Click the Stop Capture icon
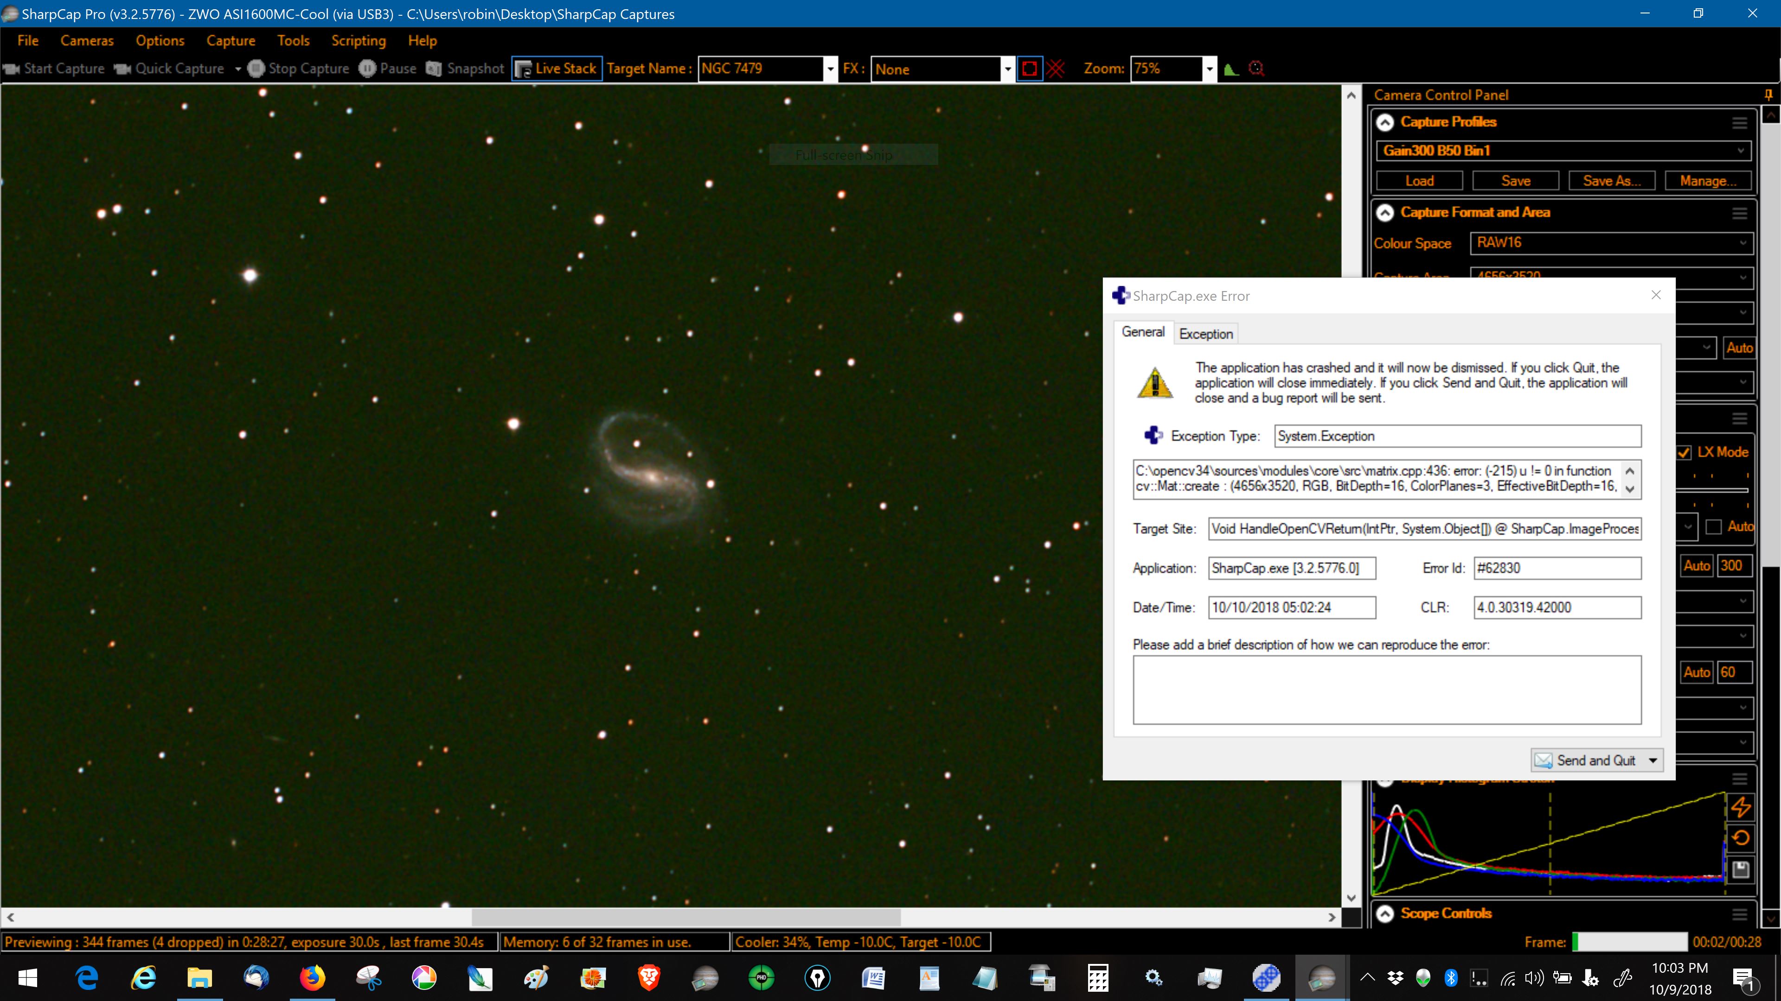The width and height of the screenshot is (1781, 1001). [256, 69]
